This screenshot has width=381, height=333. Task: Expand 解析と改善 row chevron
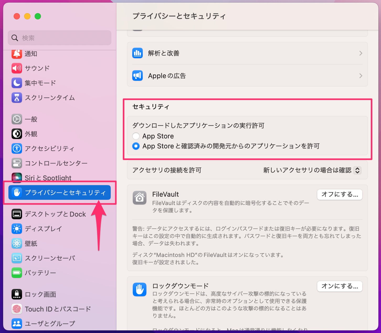click(x=361, y=53)
